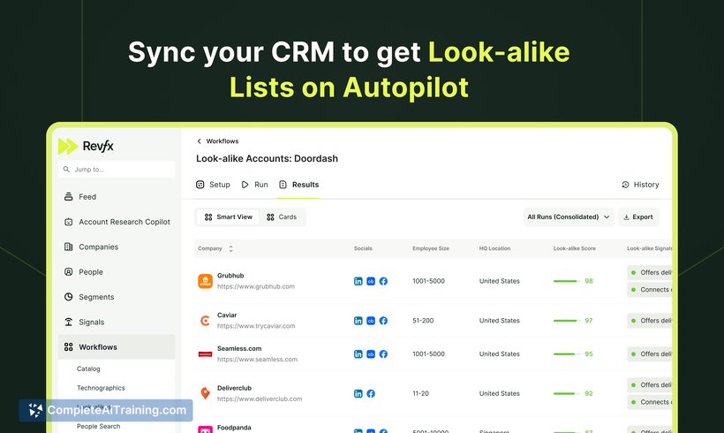The height and width of the screenshot is (433, 724).
Task: Open the Foodpanda company name
Action: pyautogui.click(x=234, y=428)
